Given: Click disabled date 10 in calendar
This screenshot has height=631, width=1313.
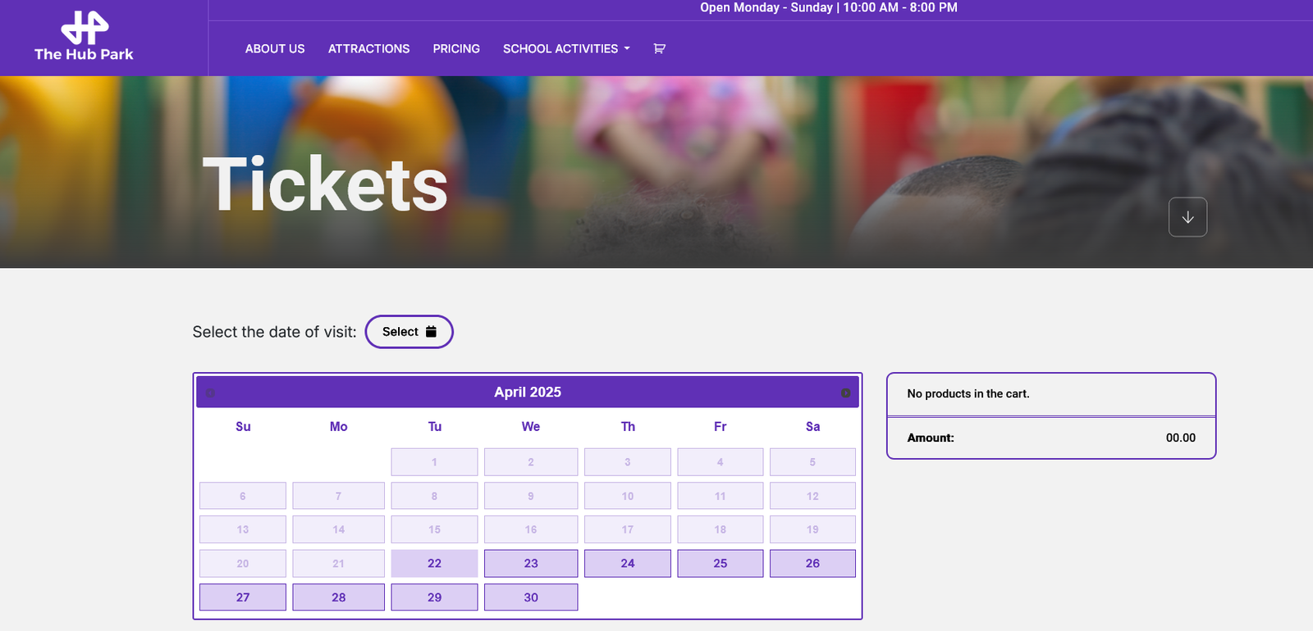Looking at the screenshot, I should (628, 496).
